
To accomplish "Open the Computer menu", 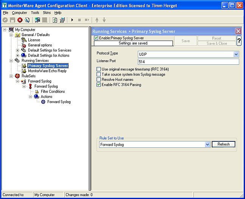I will [19, 13].
